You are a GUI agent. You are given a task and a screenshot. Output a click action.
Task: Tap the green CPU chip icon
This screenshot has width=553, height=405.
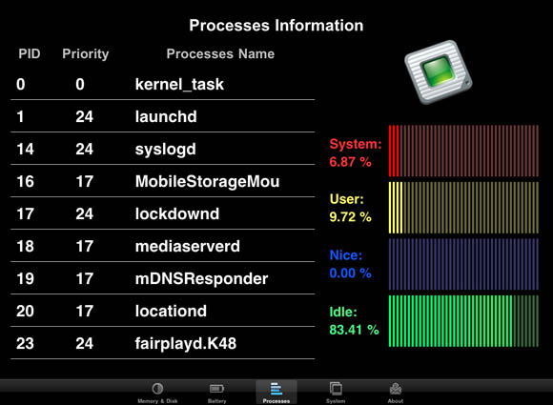pyautogui.click(x=438, y=71)
